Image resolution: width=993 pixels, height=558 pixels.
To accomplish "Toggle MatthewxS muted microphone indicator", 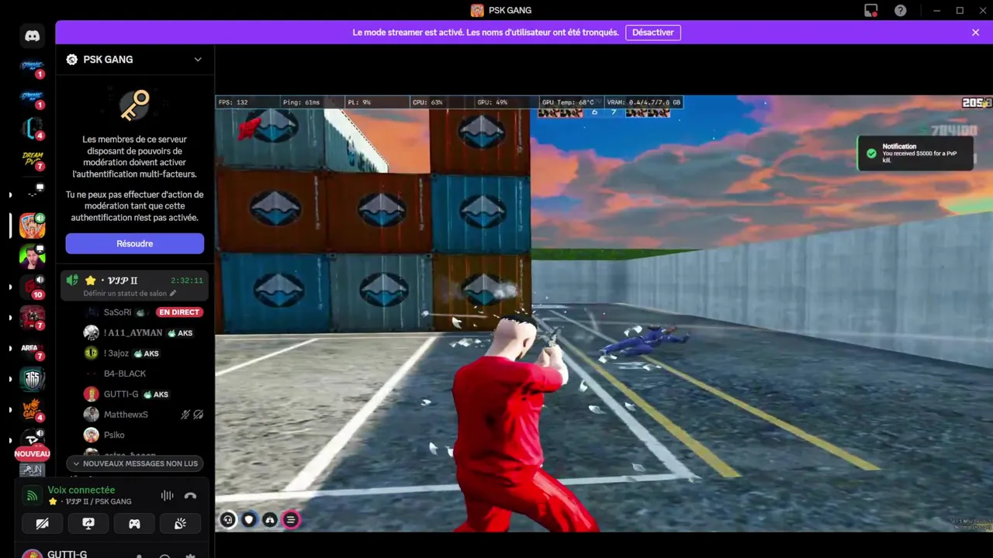I will (x=185, y=415).
